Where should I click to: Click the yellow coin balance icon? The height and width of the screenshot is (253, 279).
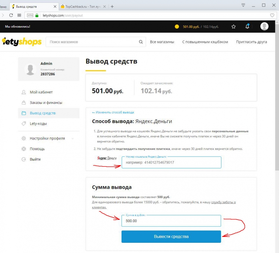pos(177,27)
